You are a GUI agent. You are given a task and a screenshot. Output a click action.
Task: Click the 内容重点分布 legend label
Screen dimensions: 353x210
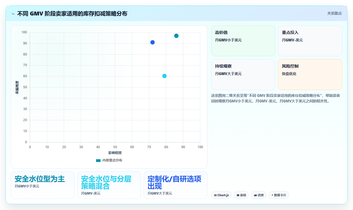tap(112, 160)
